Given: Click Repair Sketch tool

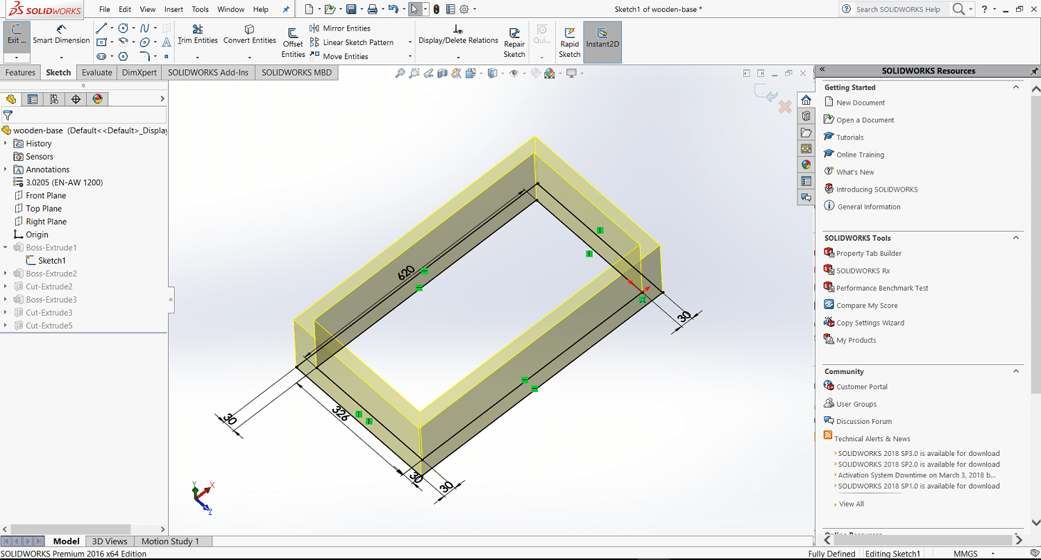Looking at the screenshot, I should (x=514, y=43).
